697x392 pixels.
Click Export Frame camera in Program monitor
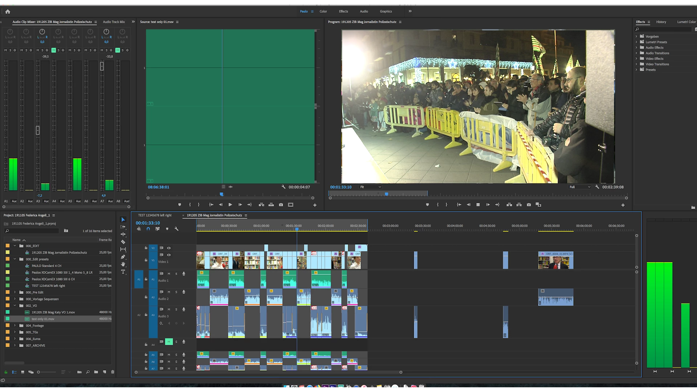pos(529,205)
